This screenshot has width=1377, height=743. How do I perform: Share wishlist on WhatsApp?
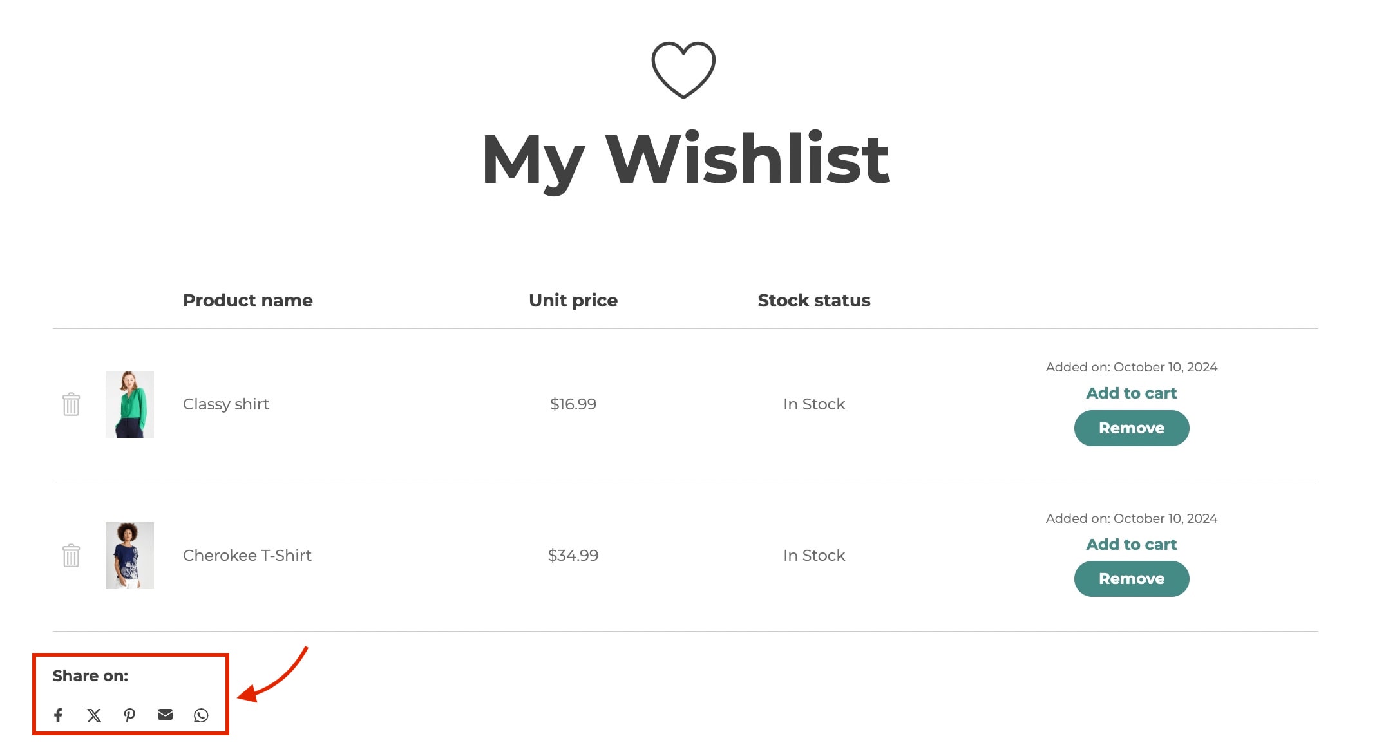point(201,715)
